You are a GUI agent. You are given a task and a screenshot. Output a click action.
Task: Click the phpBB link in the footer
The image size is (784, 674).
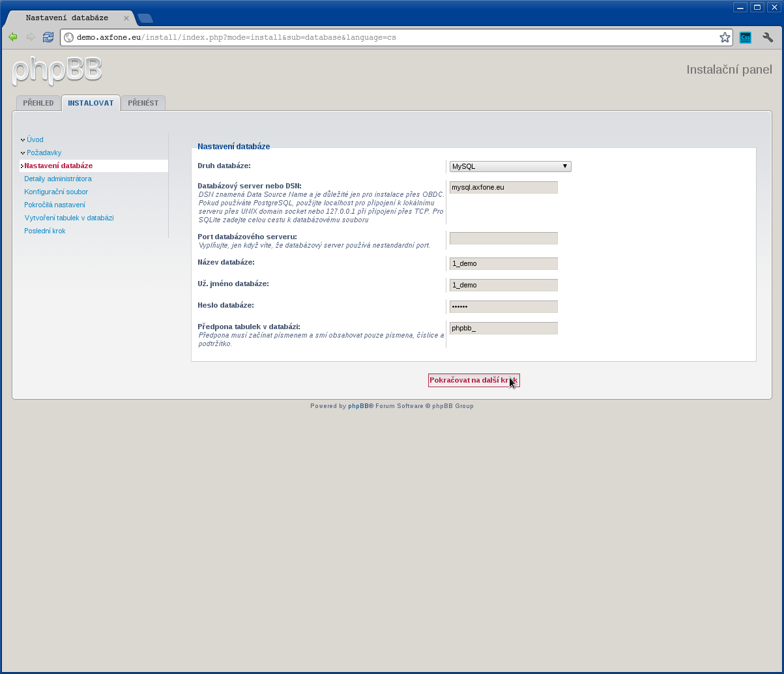(357, 405)
